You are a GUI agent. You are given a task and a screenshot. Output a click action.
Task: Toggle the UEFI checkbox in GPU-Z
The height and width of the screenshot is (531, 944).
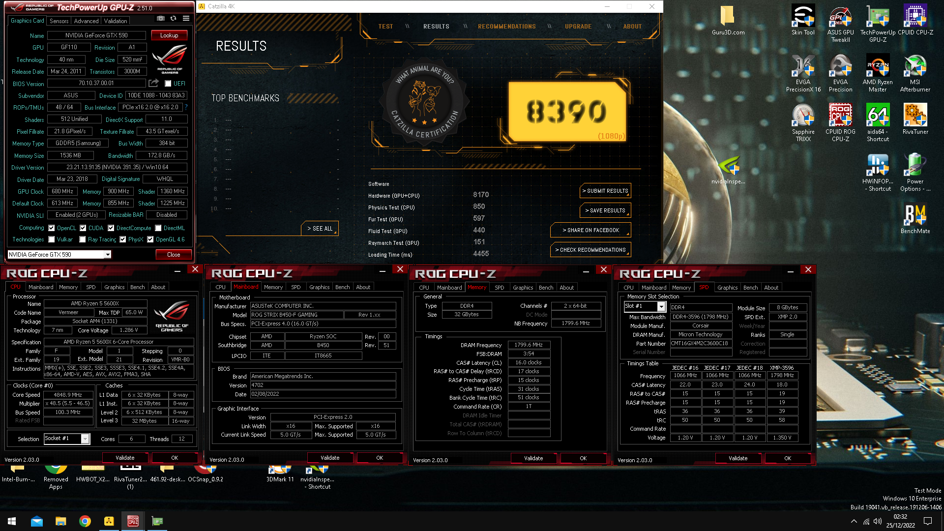point(168,84)
